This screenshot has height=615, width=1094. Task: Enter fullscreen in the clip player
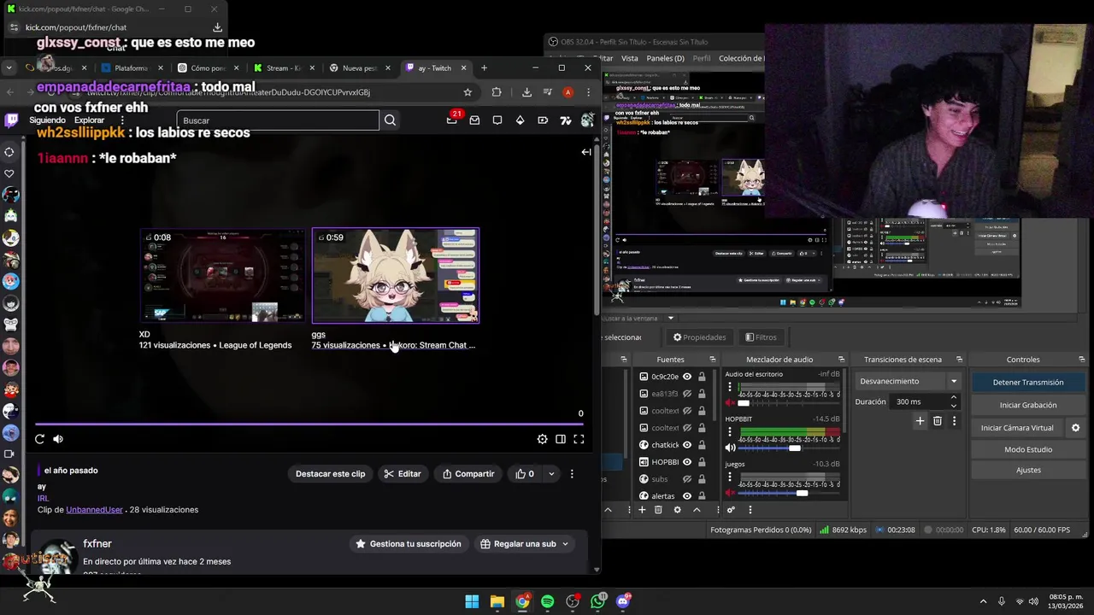pyautogui.click(x=579, y=439)
